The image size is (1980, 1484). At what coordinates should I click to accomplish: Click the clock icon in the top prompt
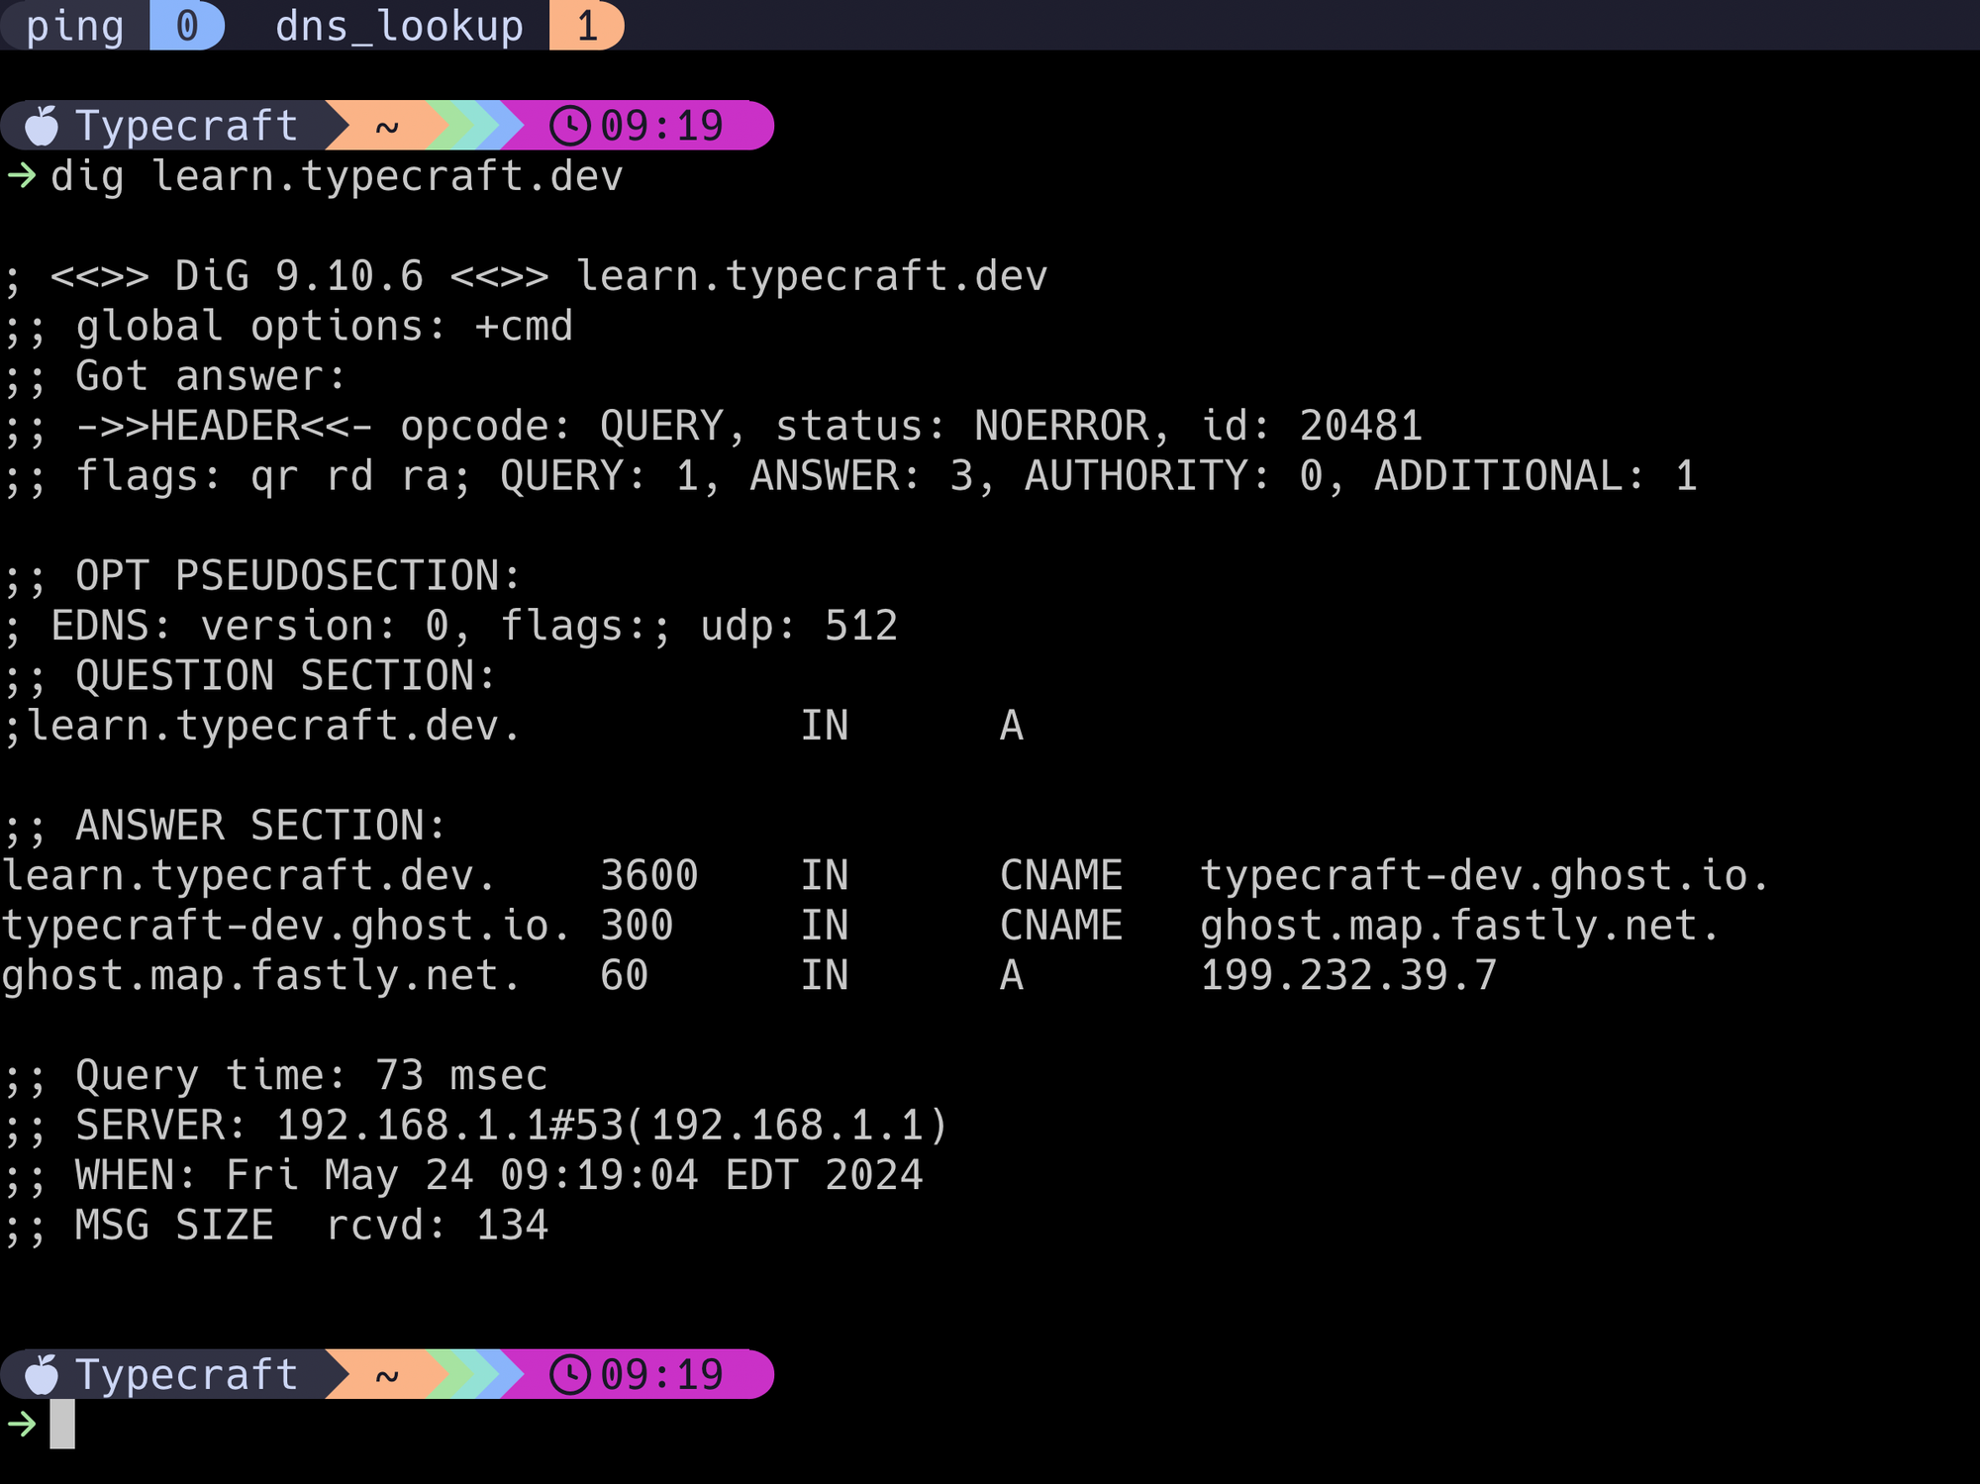point(570,126)
